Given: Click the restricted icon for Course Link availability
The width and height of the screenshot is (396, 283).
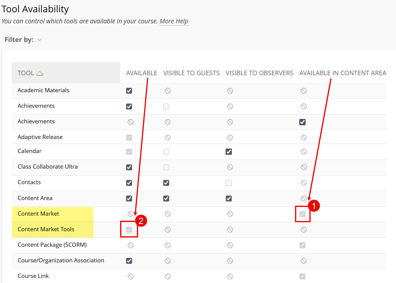Looking at the screenshot, I should coord(130,276).
